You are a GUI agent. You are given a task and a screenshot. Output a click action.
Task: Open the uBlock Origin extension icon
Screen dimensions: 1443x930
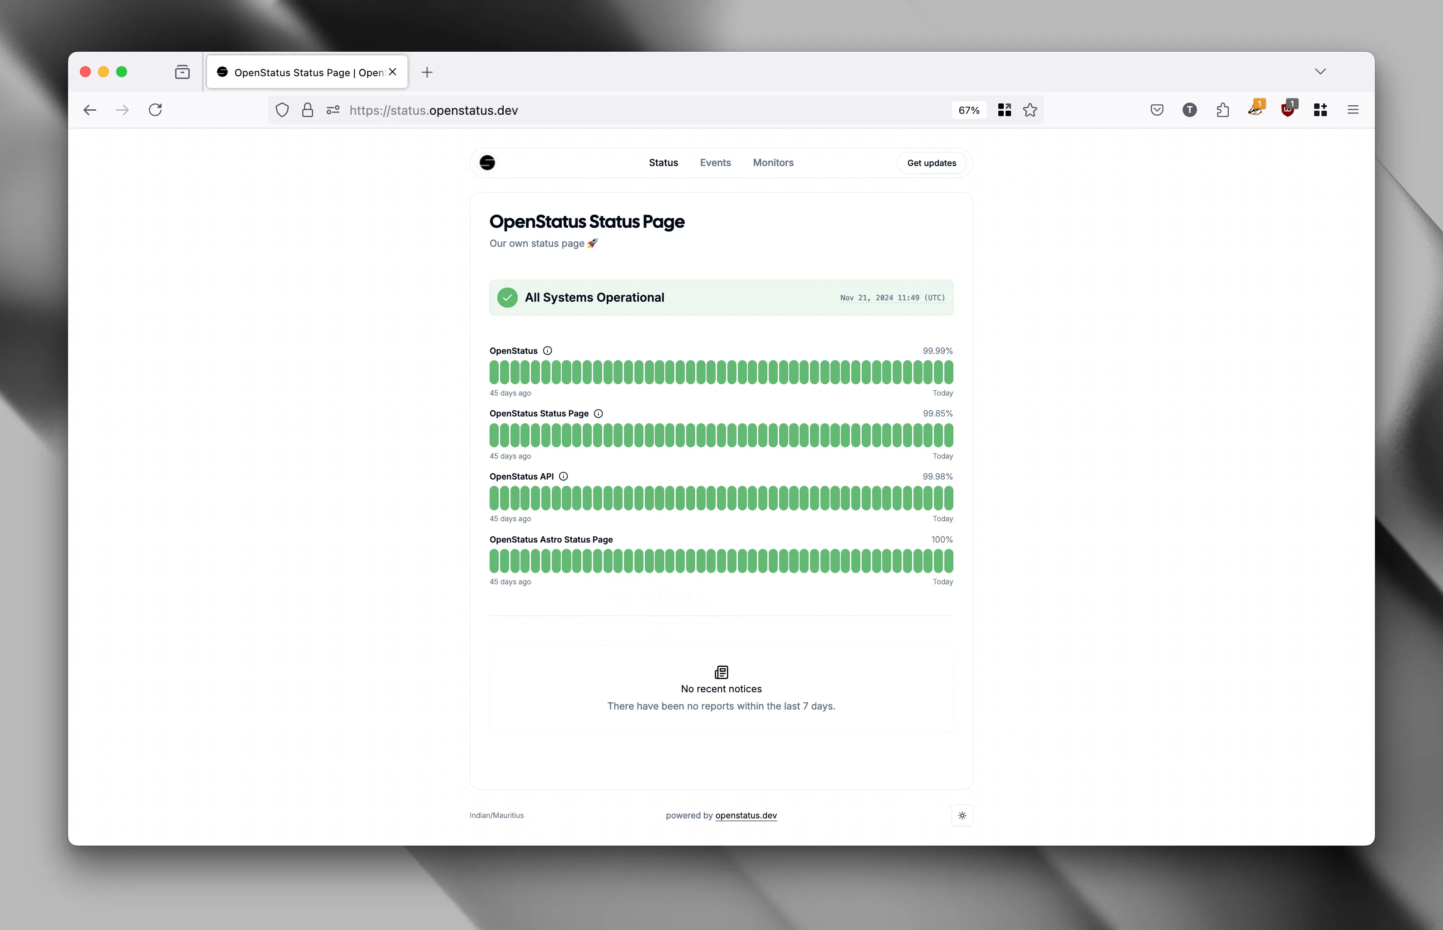[1288, 109]
